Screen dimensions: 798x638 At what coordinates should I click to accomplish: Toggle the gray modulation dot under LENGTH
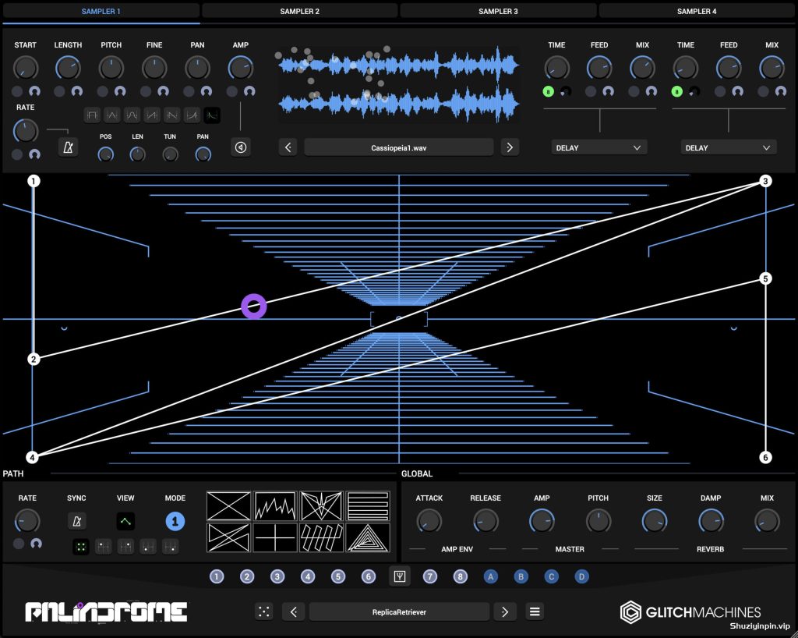pos(59,91)
